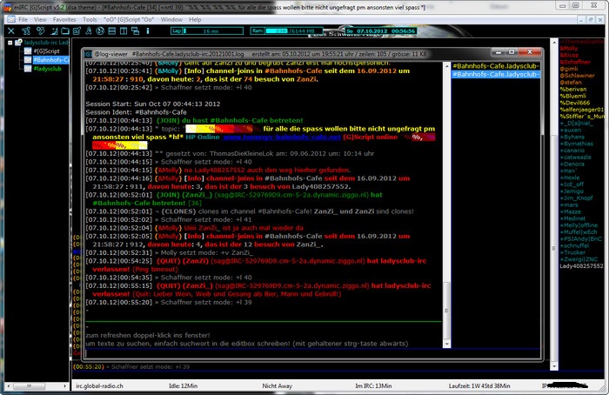Click the Nicht Away status bar entry
609x395 pixels.
(277, 386)
